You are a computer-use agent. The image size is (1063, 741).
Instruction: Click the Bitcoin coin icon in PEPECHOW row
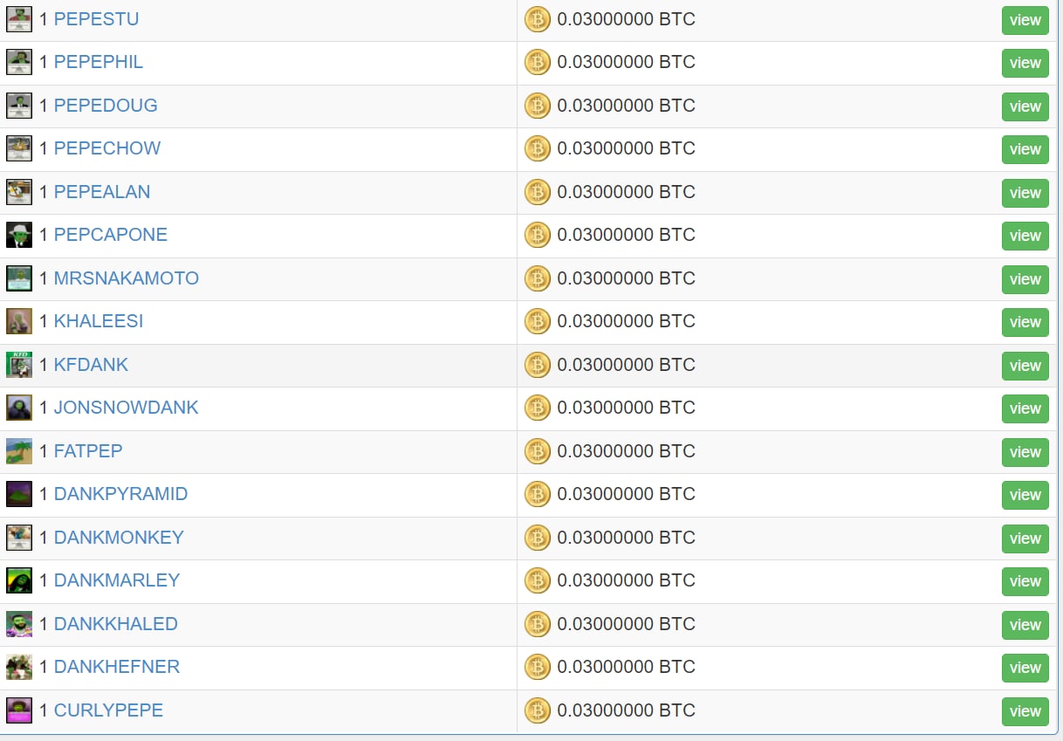coord(538,148)
